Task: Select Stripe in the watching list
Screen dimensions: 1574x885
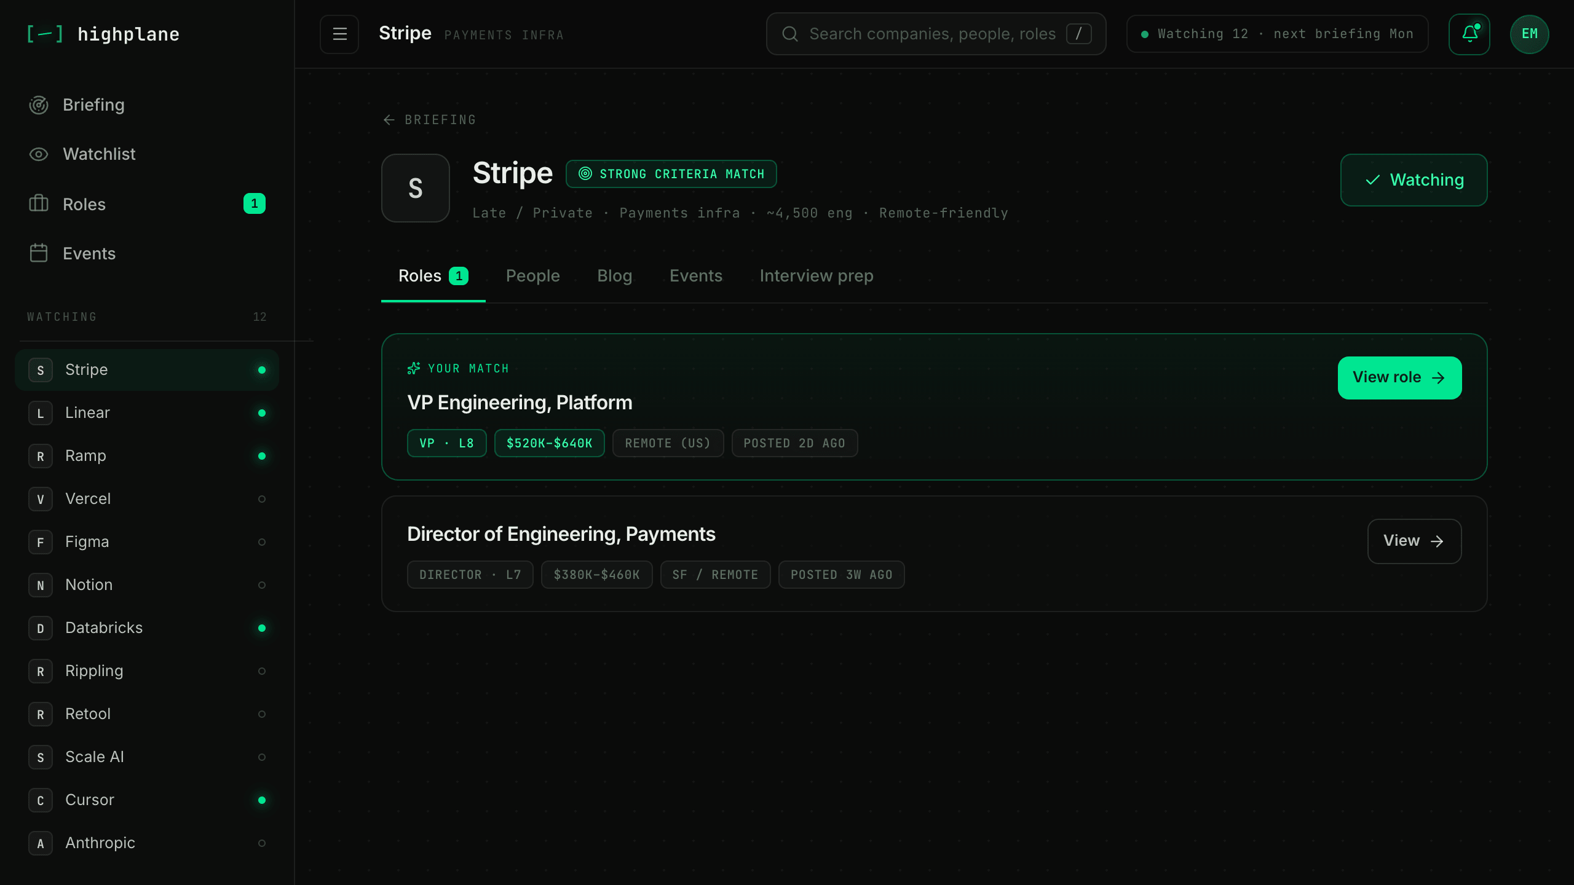Action: 147,370
